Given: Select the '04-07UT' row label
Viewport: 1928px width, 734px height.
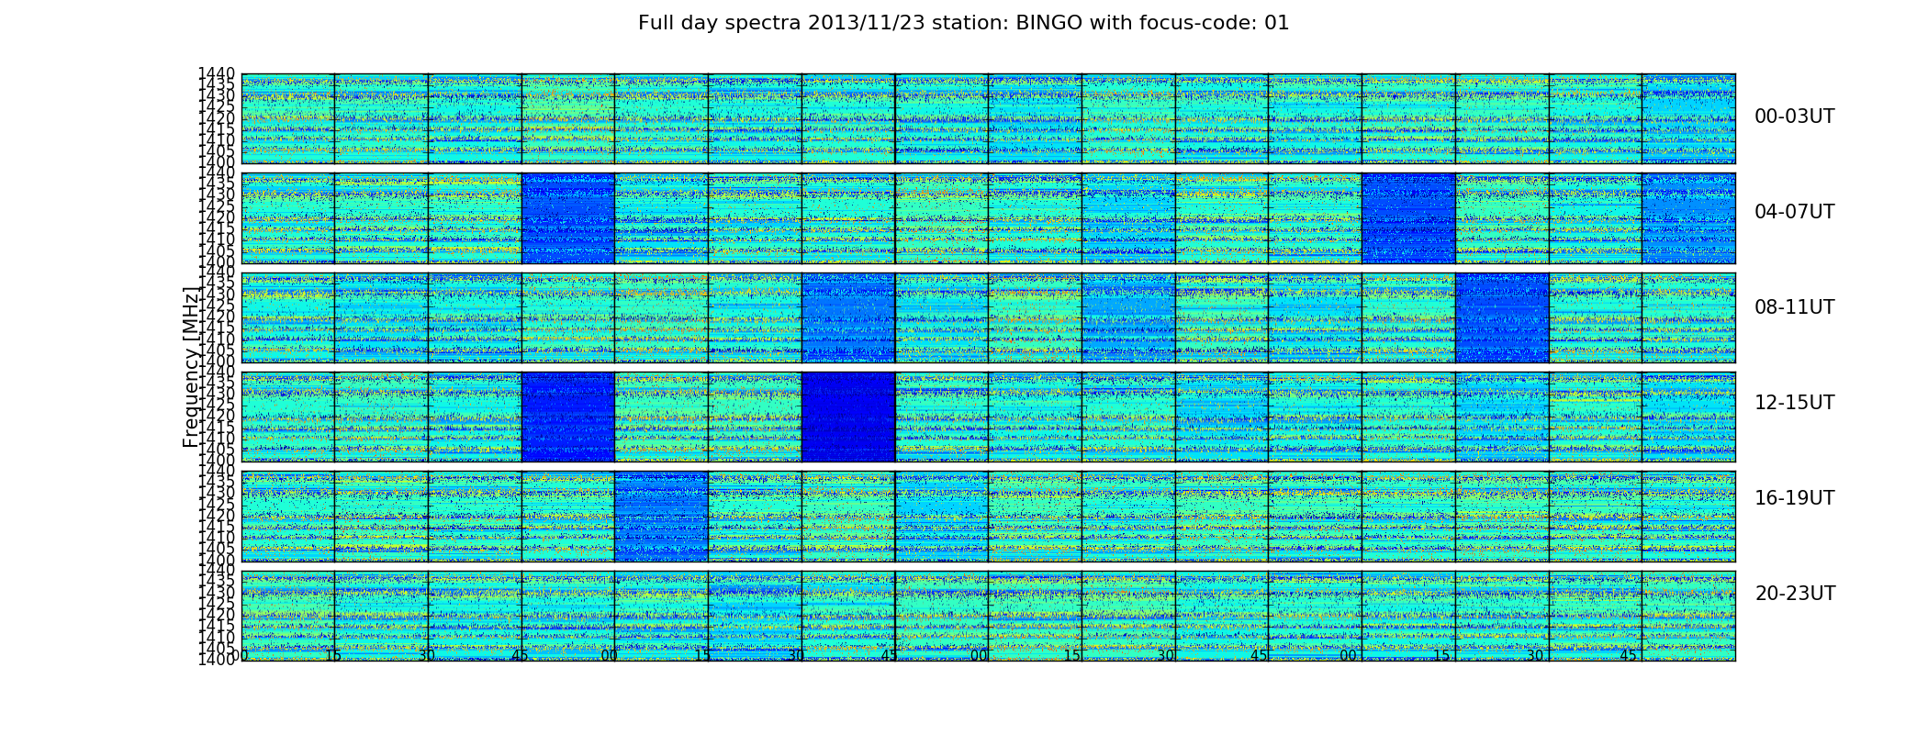Looking at the screenshot, I should 1794,212.
